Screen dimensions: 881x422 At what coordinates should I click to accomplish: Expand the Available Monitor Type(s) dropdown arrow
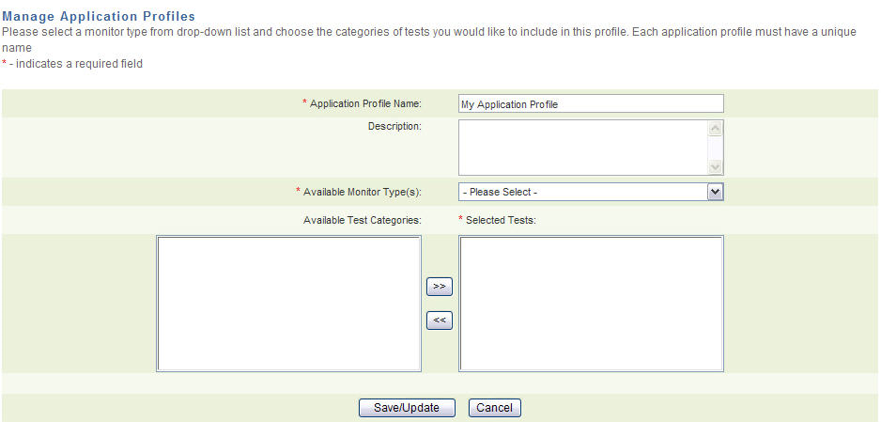pos(715,192)
